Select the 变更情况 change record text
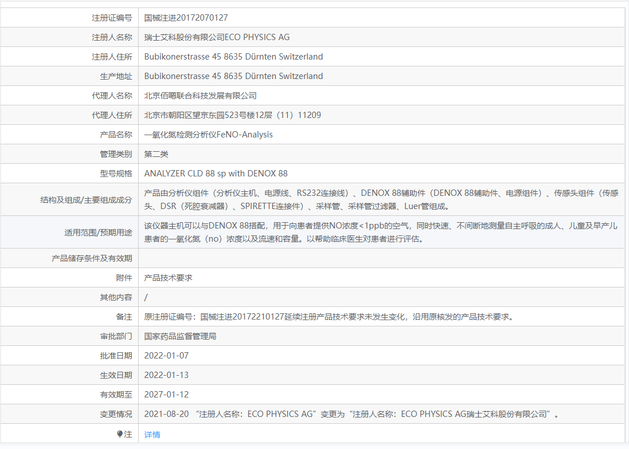 coord(351,414)
